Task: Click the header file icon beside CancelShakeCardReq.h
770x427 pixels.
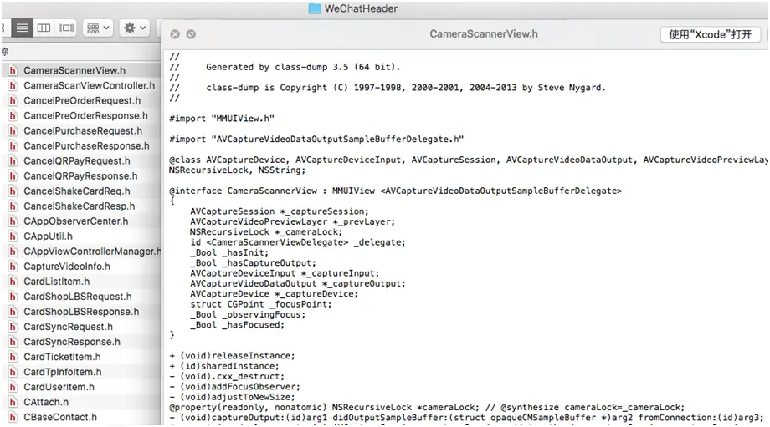Action: pyautogui.click(x=13, y=191)
